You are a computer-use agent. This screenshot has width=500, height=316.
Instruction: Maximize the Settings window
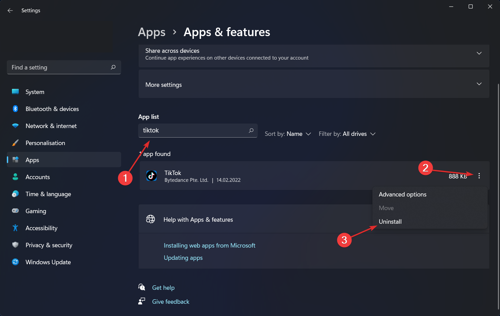point(471,6)
